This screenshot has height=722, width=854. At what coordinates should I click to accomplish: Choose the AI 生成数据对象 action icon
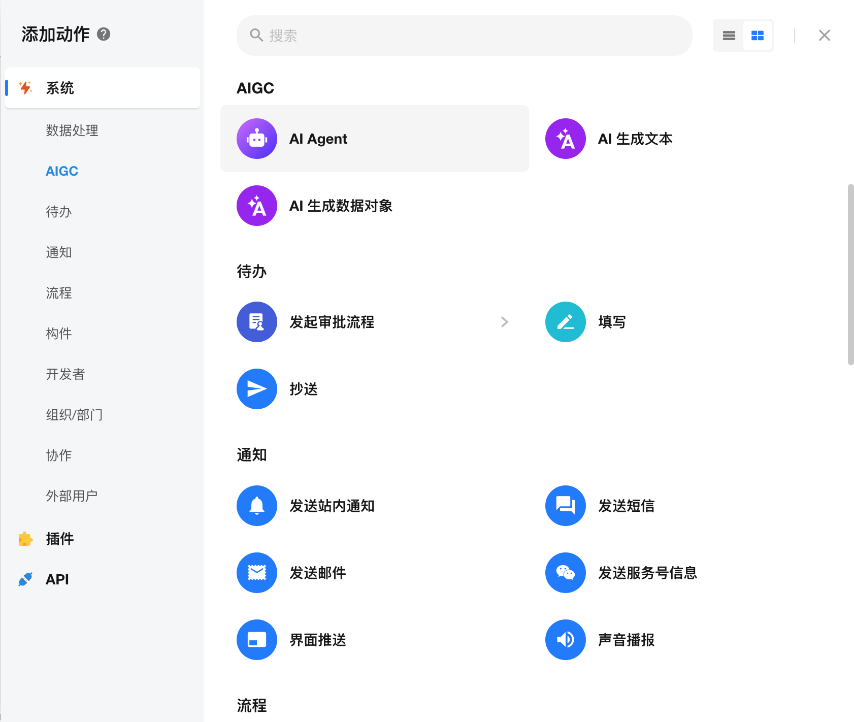[x=257, y=206]
